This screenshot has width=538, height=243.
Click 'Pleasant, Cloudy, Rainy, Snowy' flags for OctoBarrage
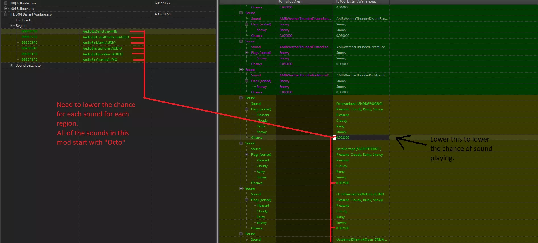click(x=359, y=155)
